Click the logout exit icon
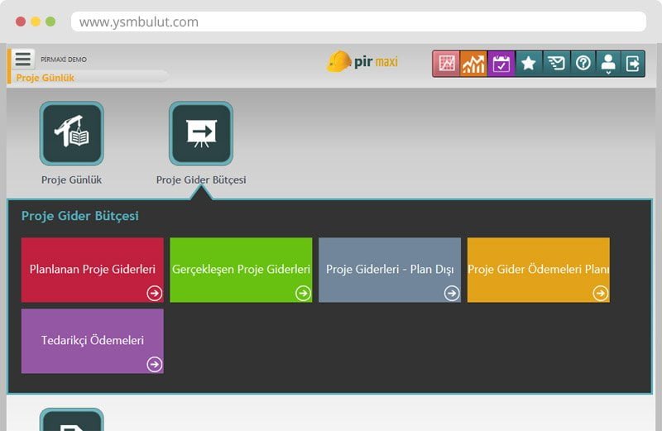 (x=633, y=64)
